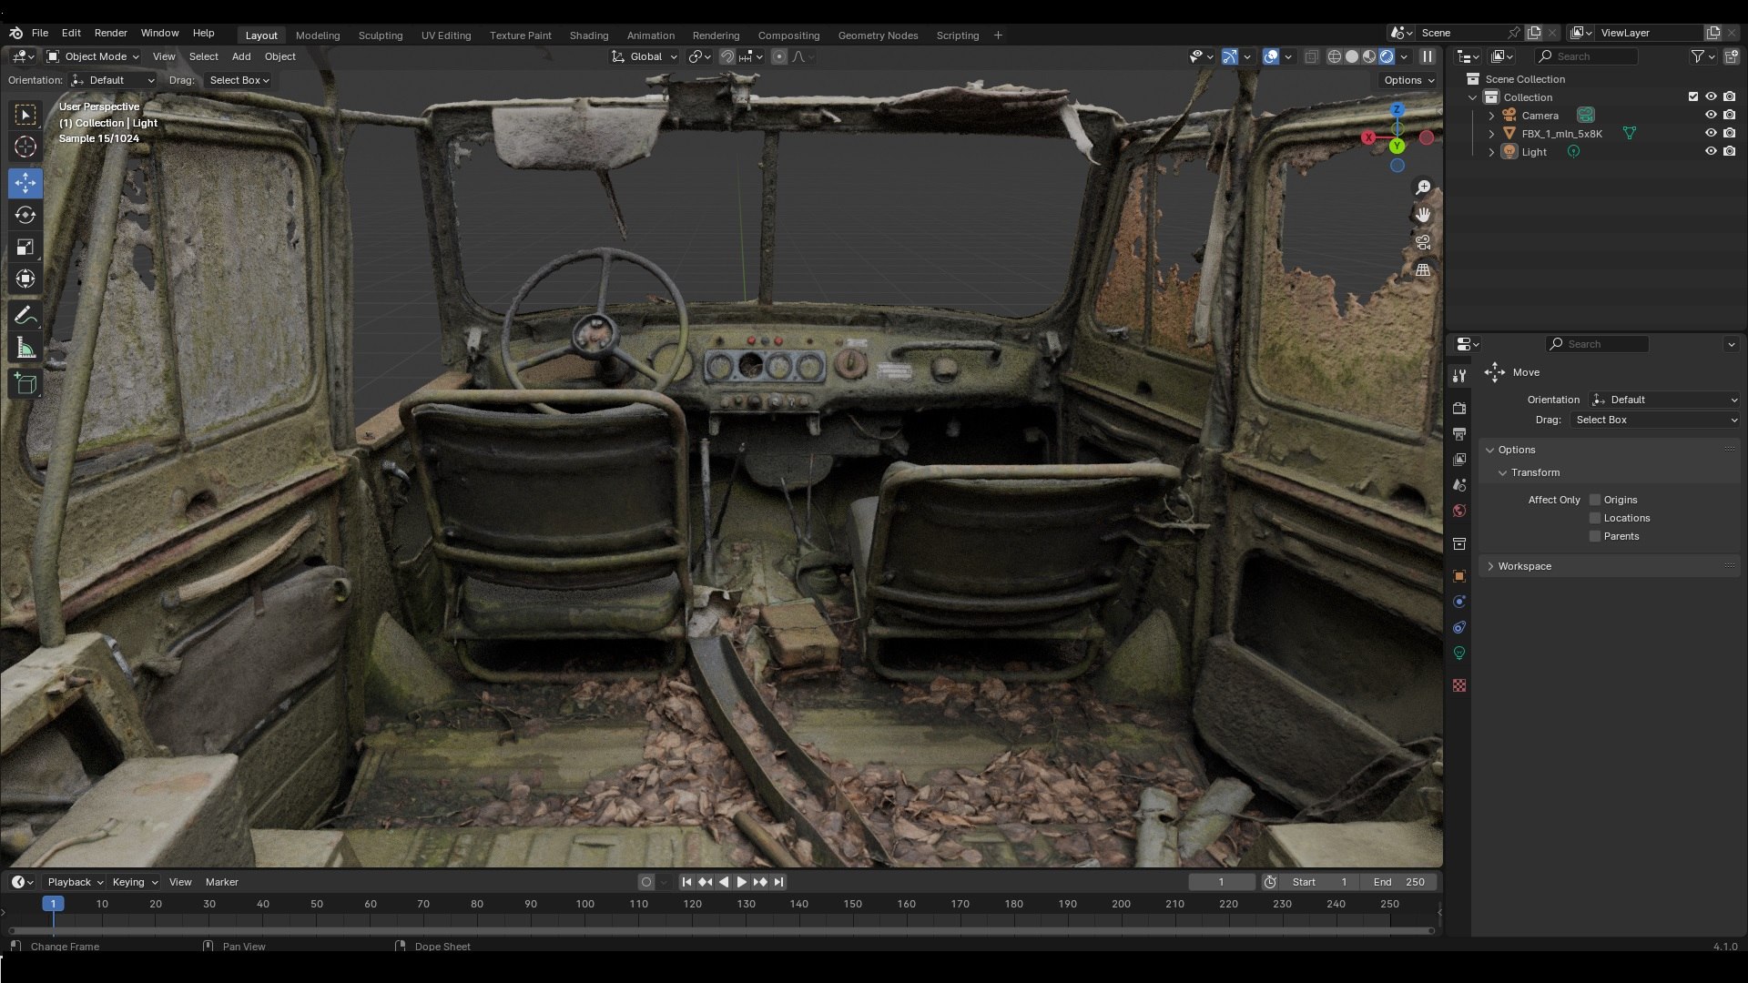
Task: Switch to the Geometry Nodes tab
Action: pos(878,35)
